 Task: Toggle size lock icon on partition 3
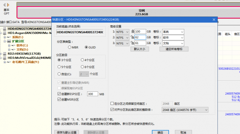tap(132, 43)
